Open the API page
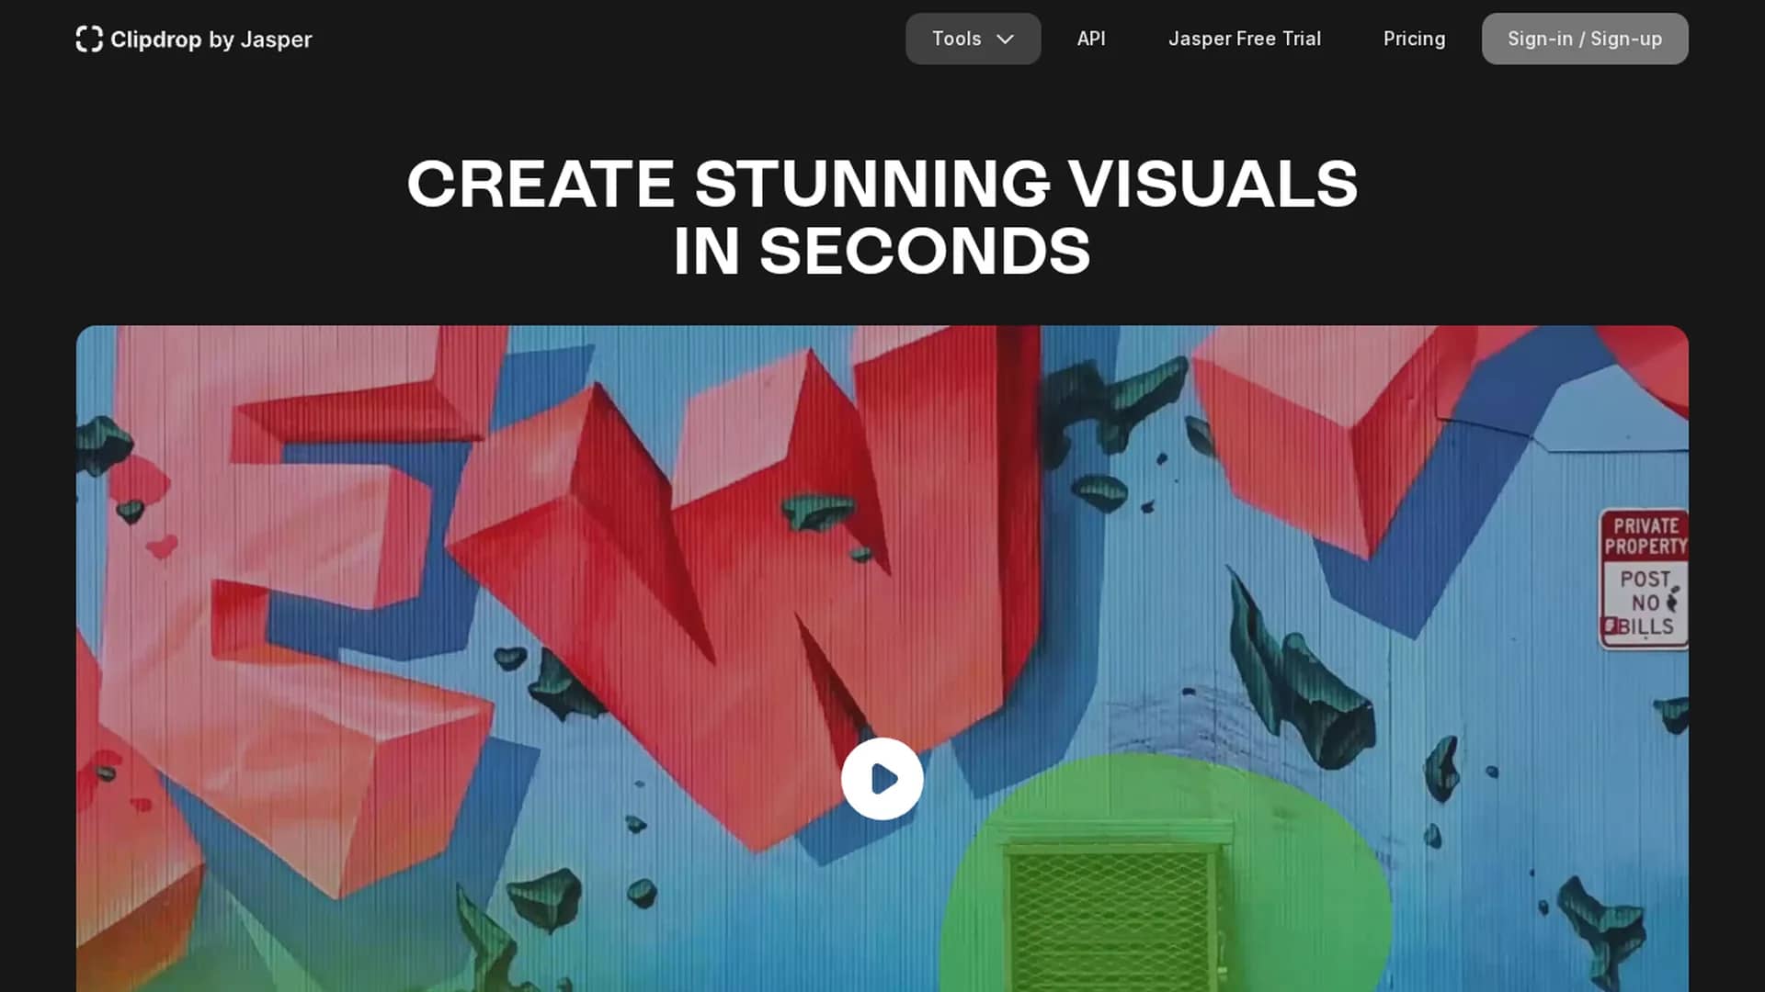The height and width of the screenshot is (992, 1765). pyautogui.click(x=1091, y=39)
